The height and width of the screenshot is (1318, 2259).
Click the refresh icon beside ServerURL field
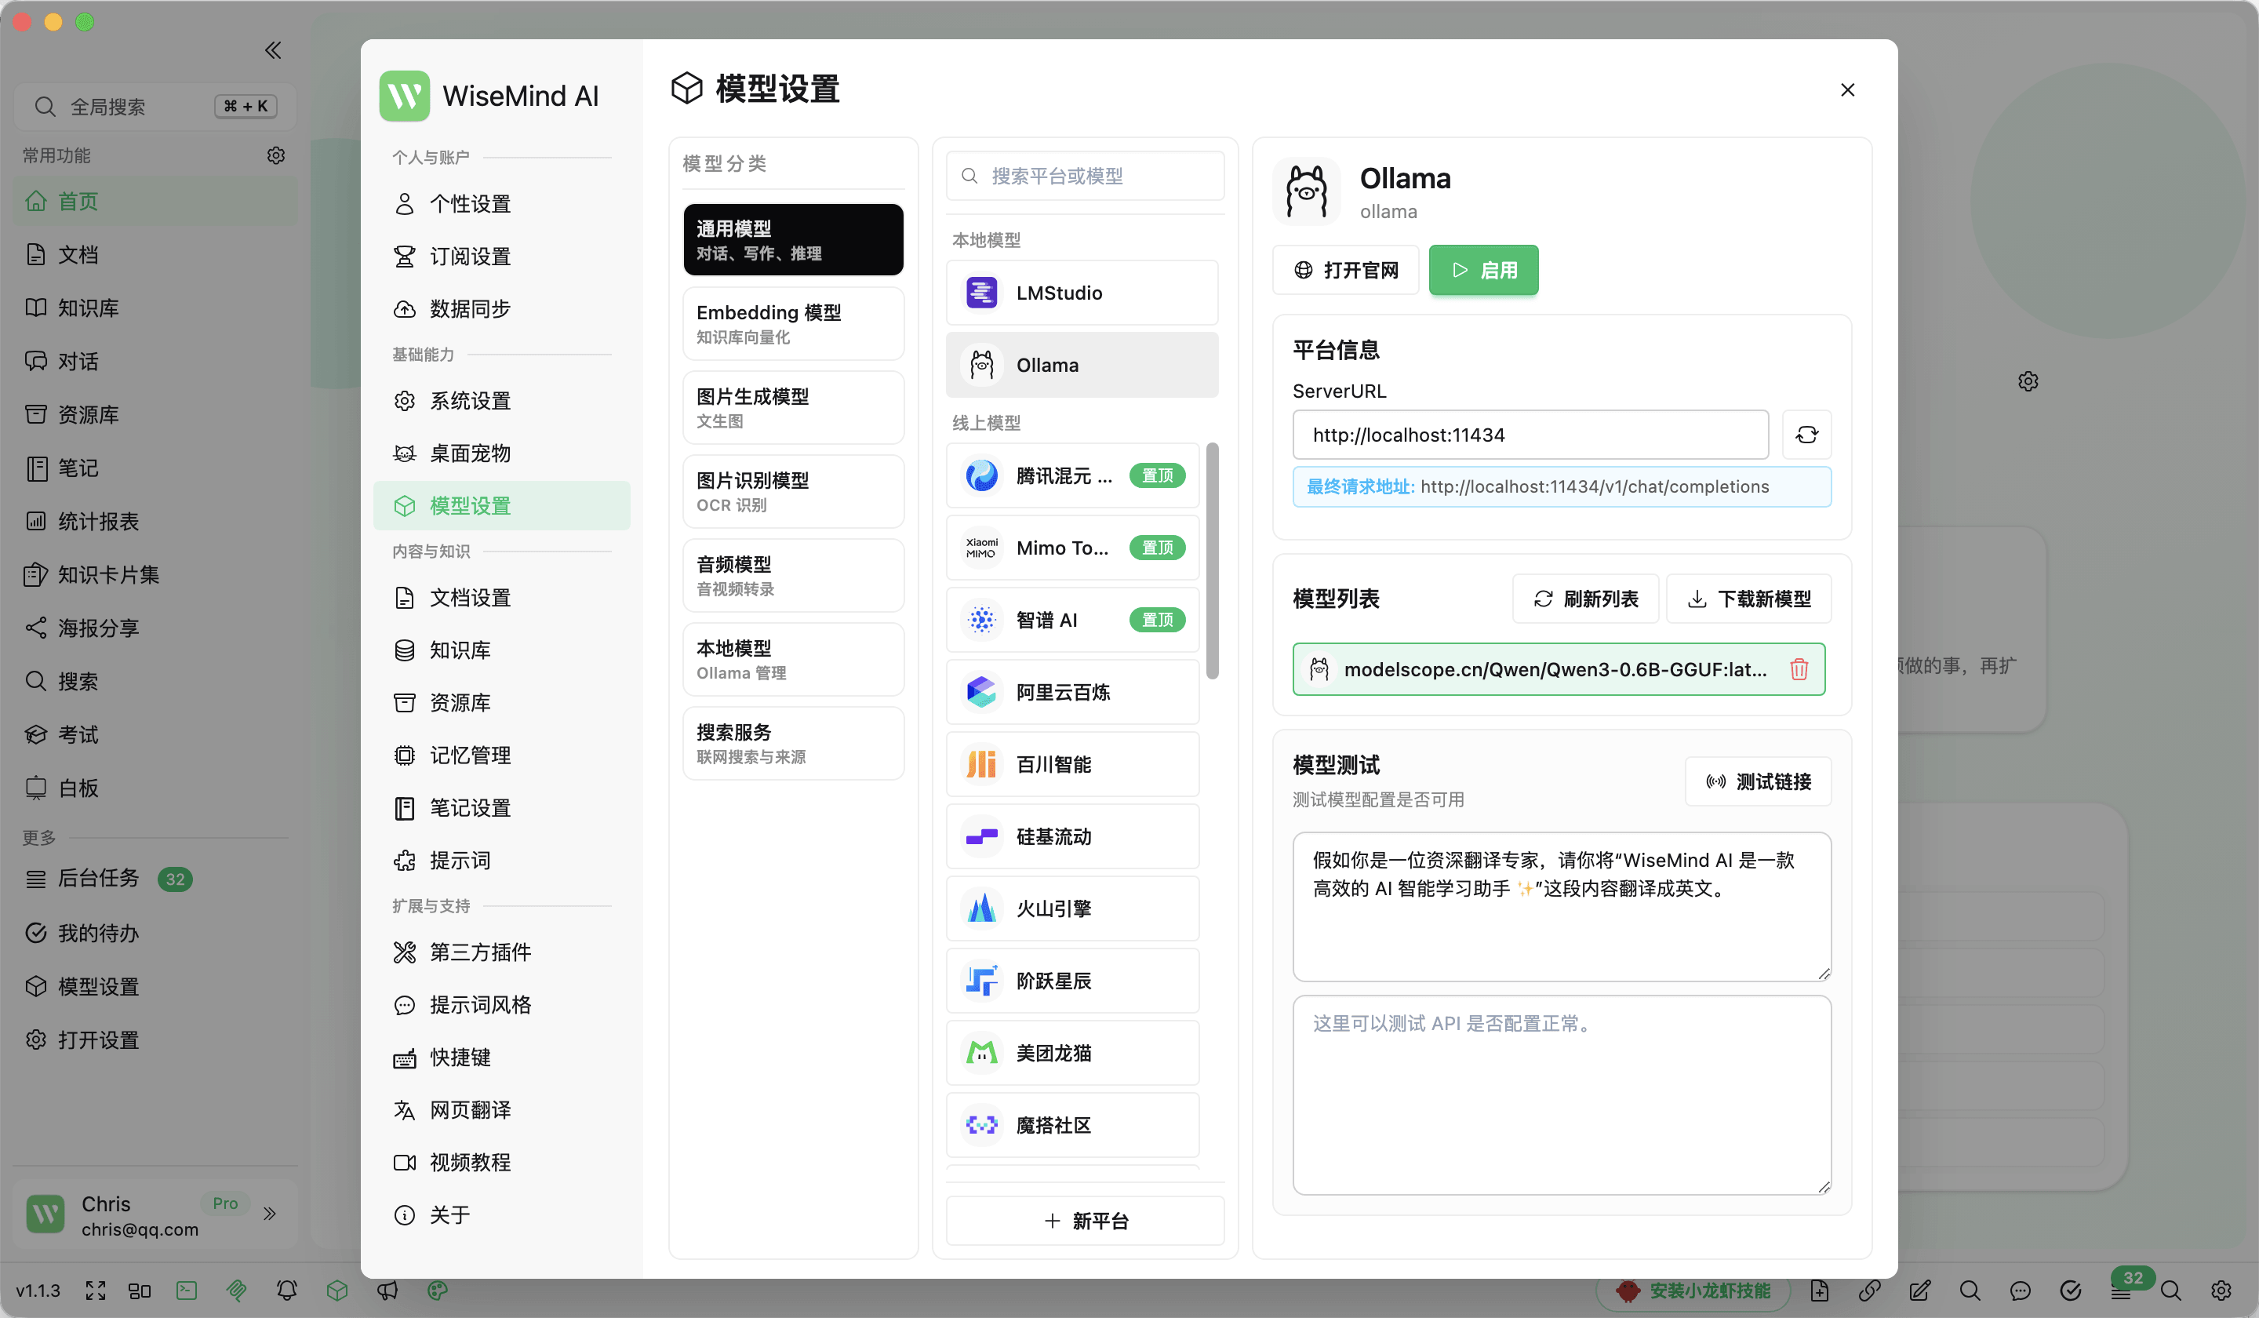point(1806,435)
